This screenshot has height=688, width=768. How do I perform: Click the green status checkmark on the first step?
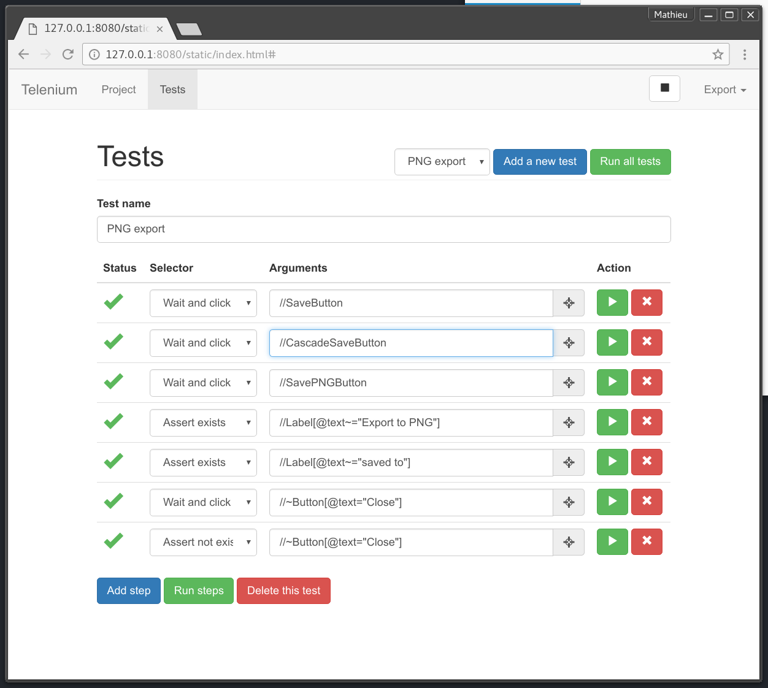tap(113, 302)
